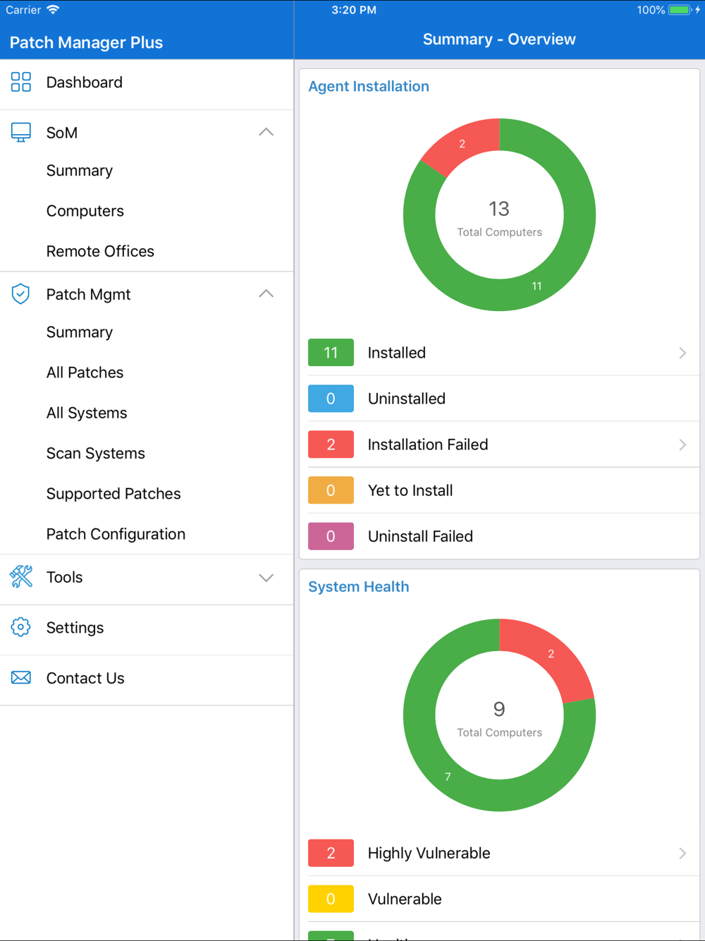
Task: Open the Contact Us menu label
Action: coord(85,678)
